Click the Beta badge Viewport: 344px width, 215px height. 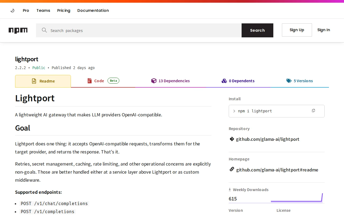click(x=113, y=81)
